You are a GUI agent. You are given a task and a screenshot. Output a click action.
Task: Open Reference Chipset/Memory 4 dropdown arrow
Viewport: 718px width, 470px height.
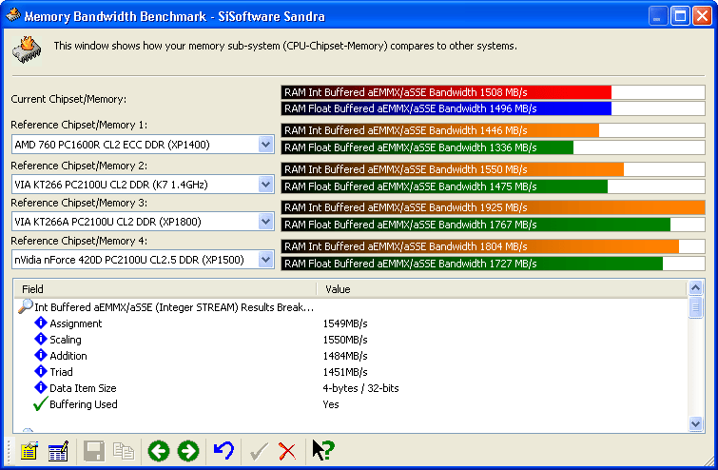click(x=265, y=260)
